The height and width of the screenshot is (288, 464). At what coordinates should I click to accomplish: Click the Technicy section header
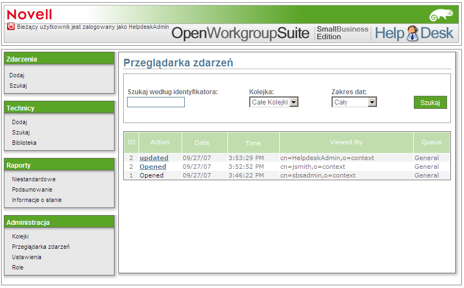59,108
